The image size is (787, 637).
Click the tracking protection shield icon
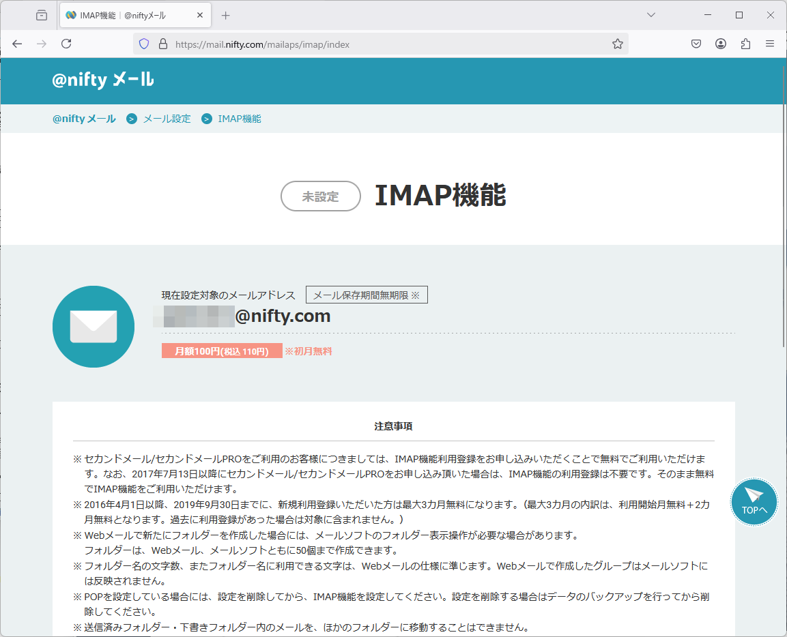coord(144,44)
